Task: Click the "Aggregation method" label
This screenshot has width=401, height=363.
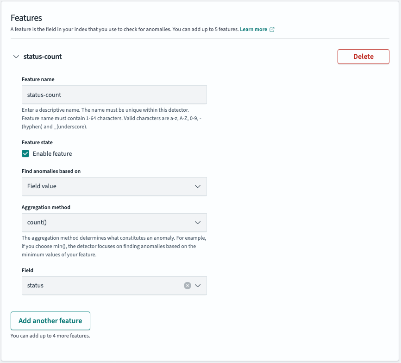Action: coord(46,207)
